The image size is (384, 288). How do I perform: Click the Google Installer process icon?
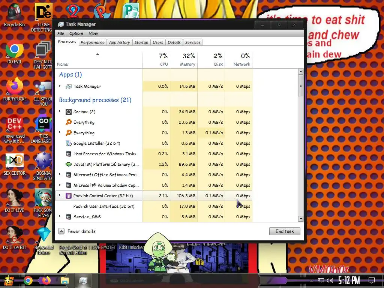(69, 143)
